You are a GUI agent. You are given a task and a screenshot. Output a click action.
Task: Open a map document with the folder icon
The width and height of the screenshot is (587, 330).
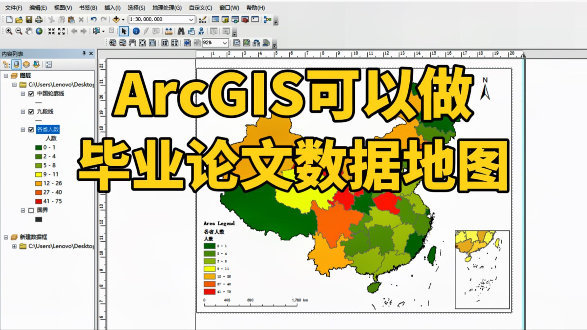tap(19, 19)
